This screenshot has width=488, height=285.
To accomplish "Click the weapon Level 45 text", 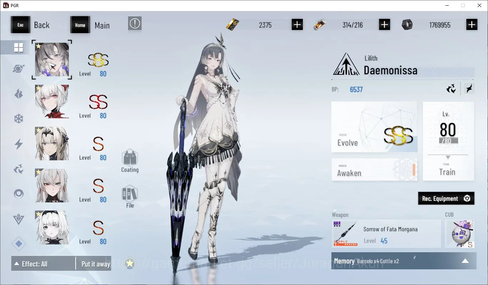I will (376, 241).
